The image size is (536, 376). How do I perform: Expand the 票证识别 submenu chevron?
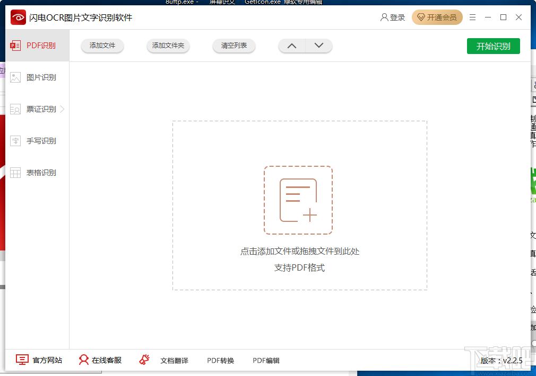[62, 109]
